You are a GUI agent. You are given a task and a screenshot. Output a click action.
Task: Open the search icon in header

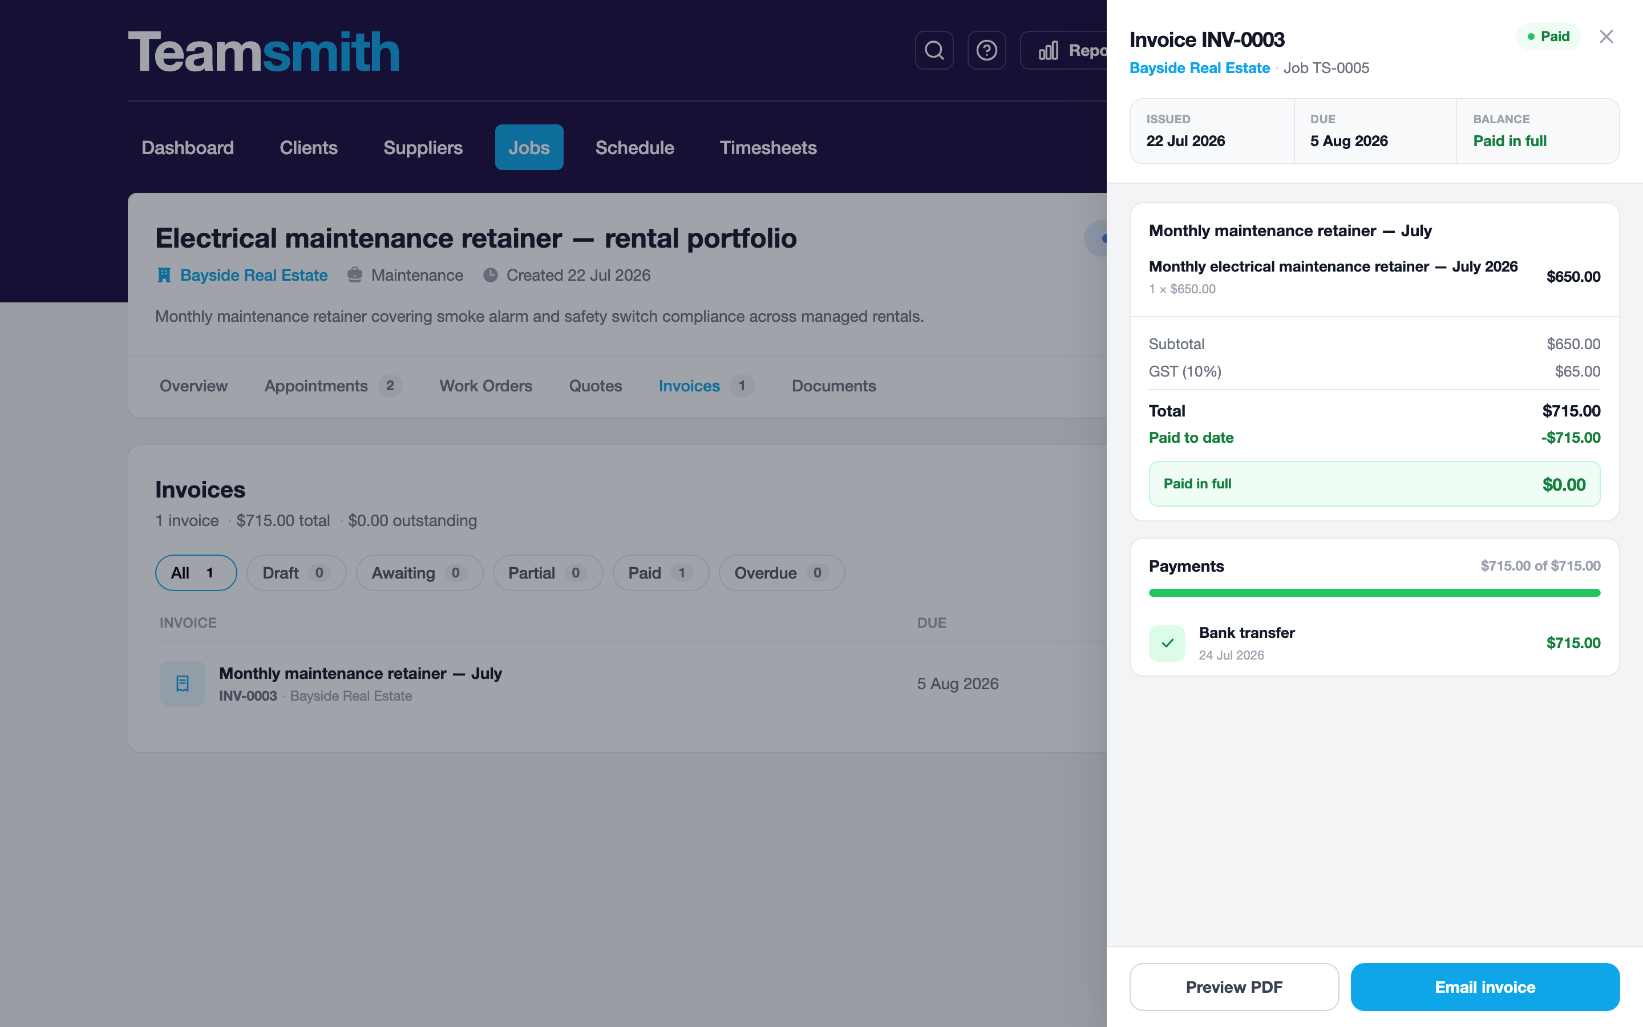(934, 50)
